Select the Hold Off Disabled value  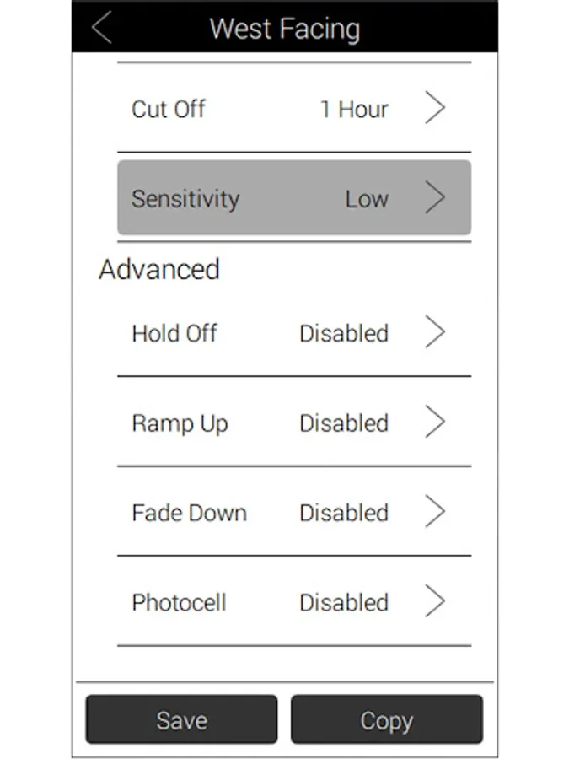tap(344, 333)
